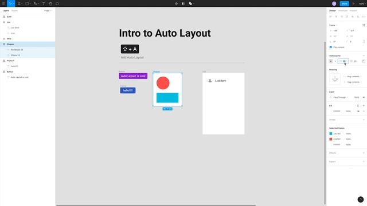The image size is (367, 206).
Task: Click the white fill color swatch
Action: [331, 111]
